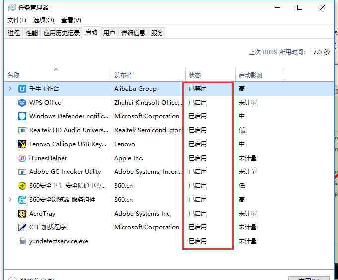
Task: Click the AcroTray icon
Action: [x=22, y=214]
